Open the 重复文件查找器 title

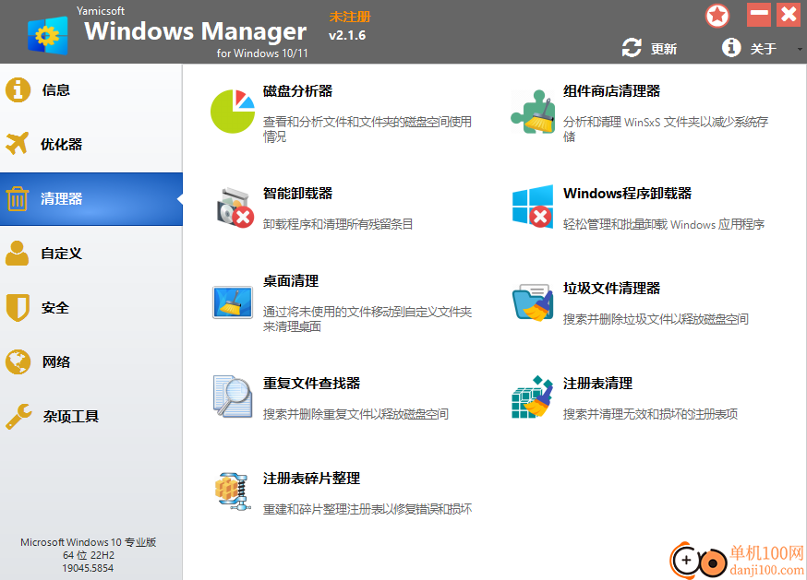[x=311, y=383]
